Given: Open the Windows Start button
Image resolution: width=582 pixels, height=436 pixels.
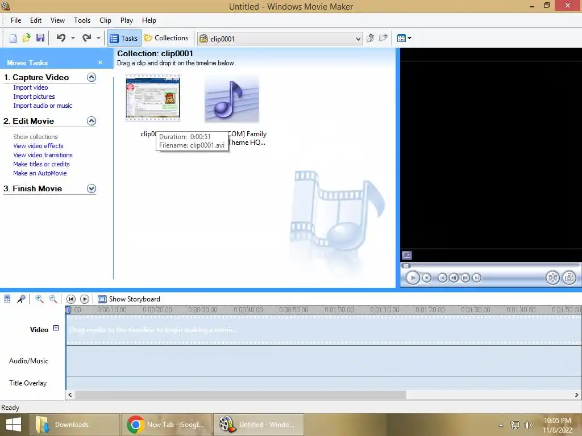Looking at the screenshot, I should [x=14, y=425].
